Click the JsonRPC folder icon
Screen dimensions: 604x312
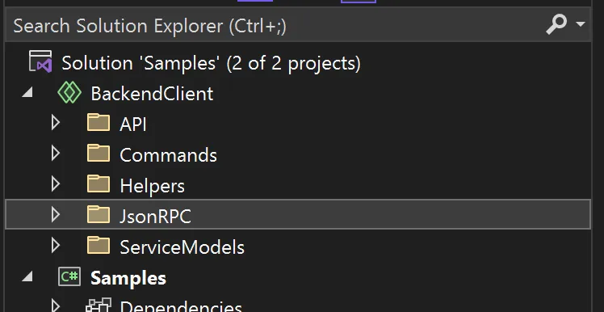coord(99,214)
